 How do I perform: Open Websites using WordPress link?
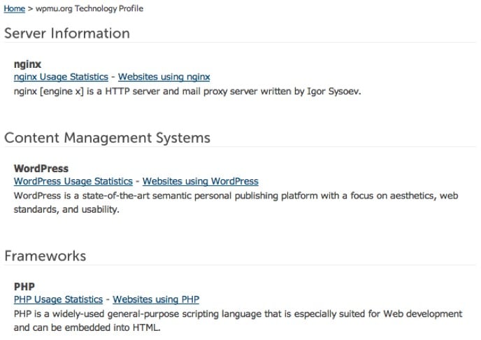coord(201,181)
